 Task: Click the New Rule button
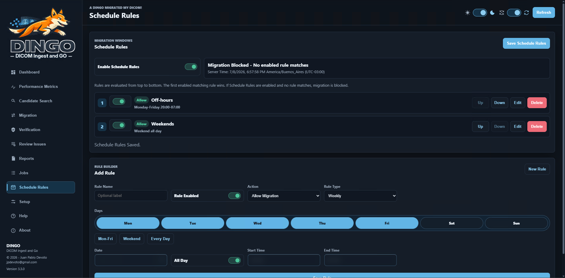click(x=537, y=169)
